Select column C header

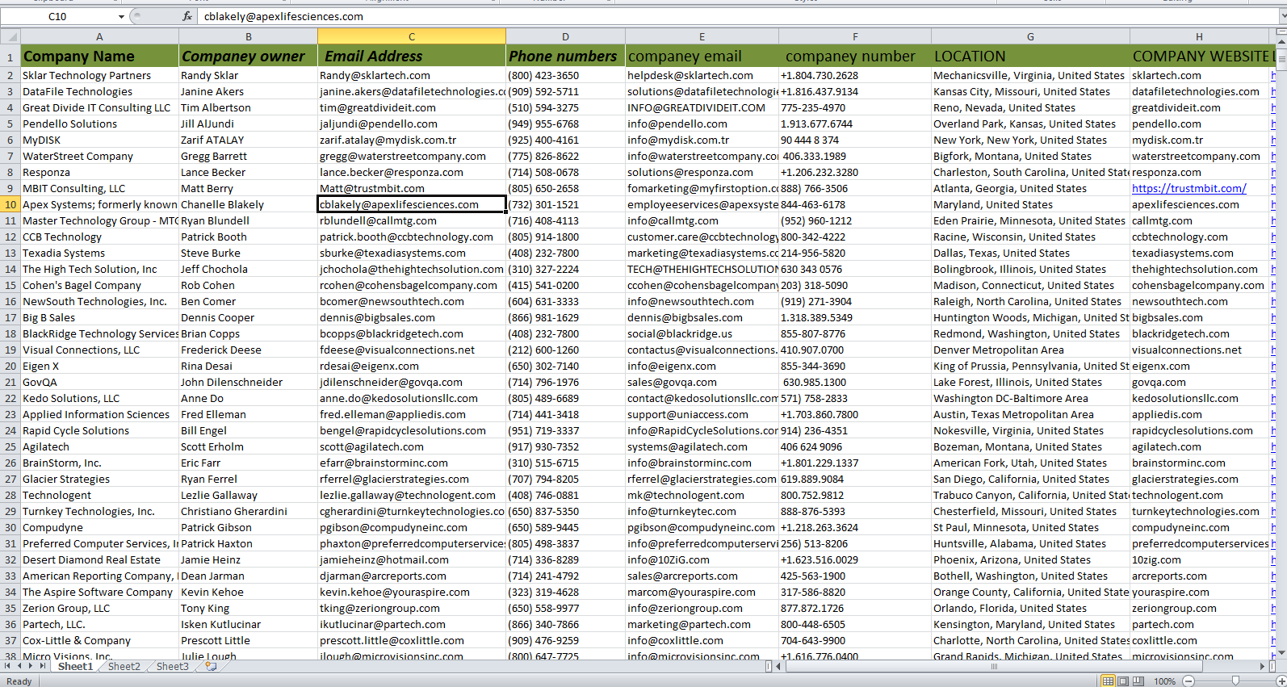point(411,36)
